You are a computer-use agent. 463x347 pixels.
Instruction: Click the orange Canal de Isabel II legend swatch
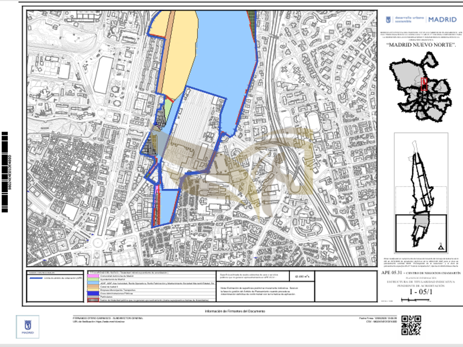[x=93, y=286]
